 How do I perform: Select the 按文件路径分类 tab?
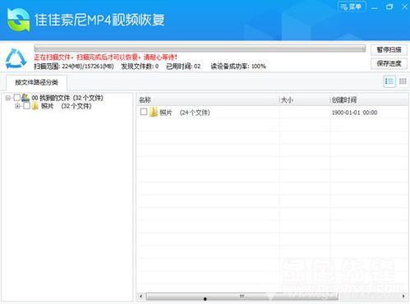point(36,82)
